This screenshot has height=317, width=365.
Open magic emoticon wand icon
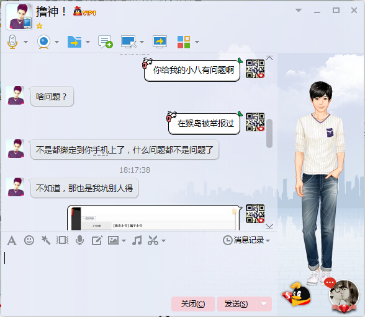(x=46, y=240)
